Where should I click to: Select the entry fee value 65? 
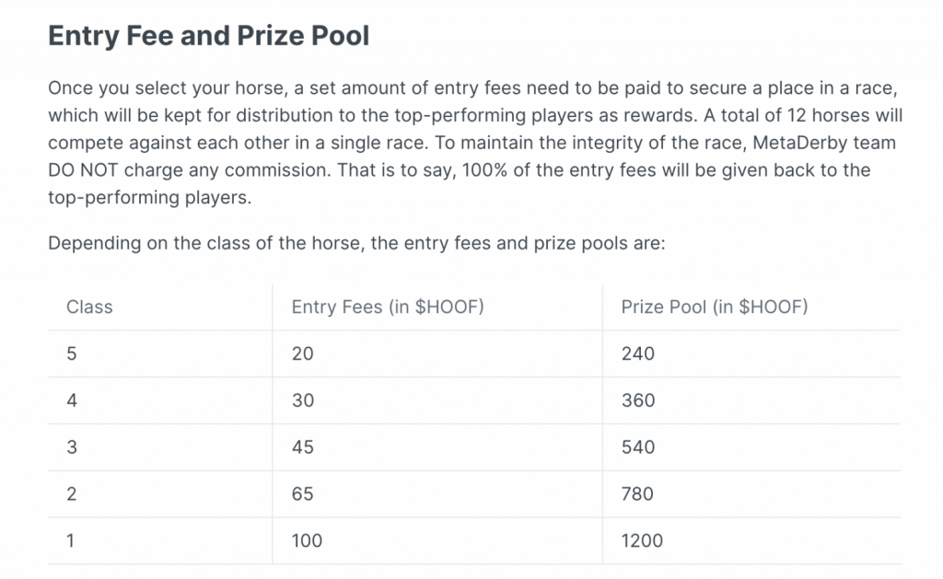[302, 494]
